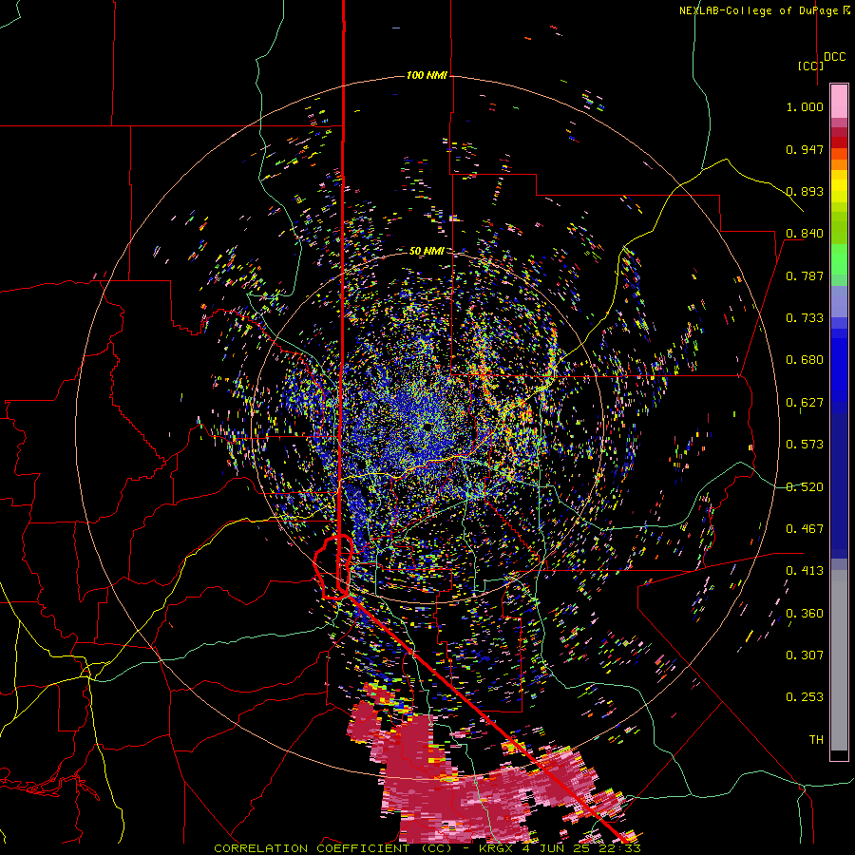Click the TH threshold label
The height and width of the screenshot is (855, 855).
tap(816, 740)
